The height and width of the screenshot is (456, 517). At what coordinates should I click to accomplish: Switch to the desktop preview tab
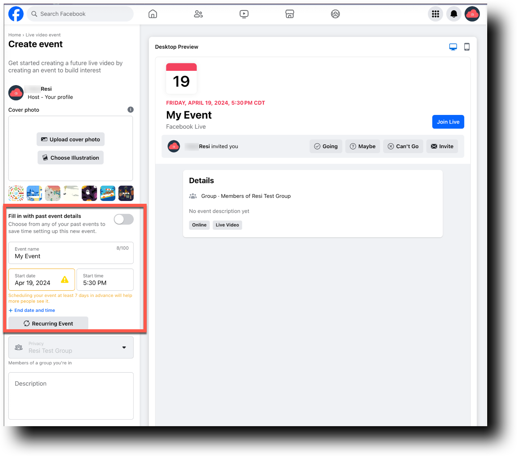(x=453, y=47)
